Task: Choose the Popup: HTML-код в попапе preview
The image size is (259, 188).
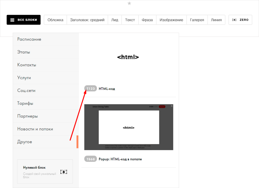Action: click(x=129, y=127)
